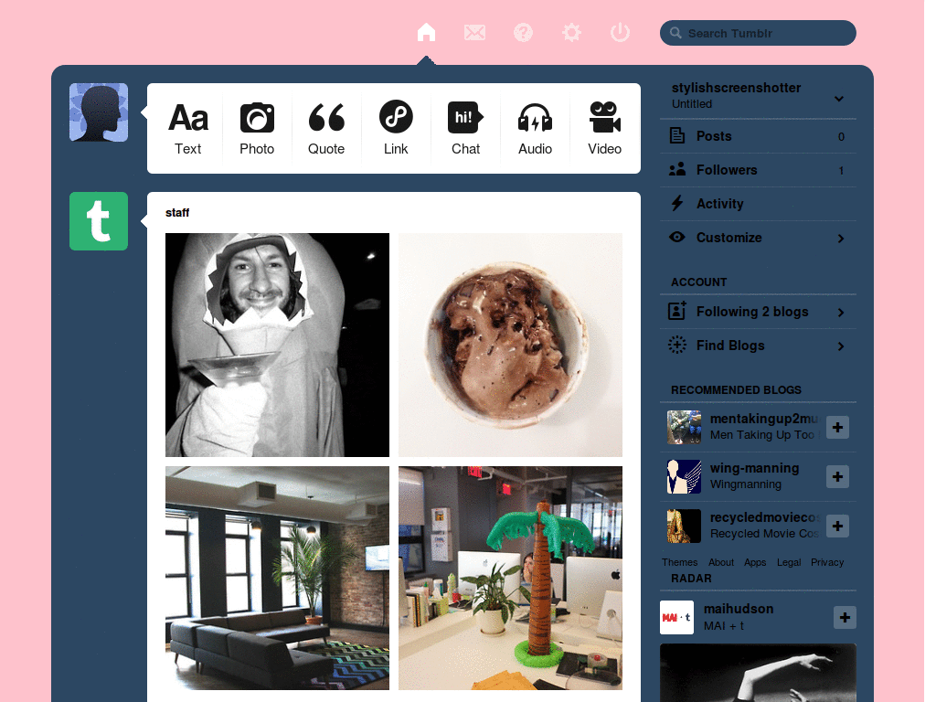Viewport: 936px width, 702px height.
Task: Expand the stylishscreenshotter blog dropdown
Action: click(x=839, y=99)
